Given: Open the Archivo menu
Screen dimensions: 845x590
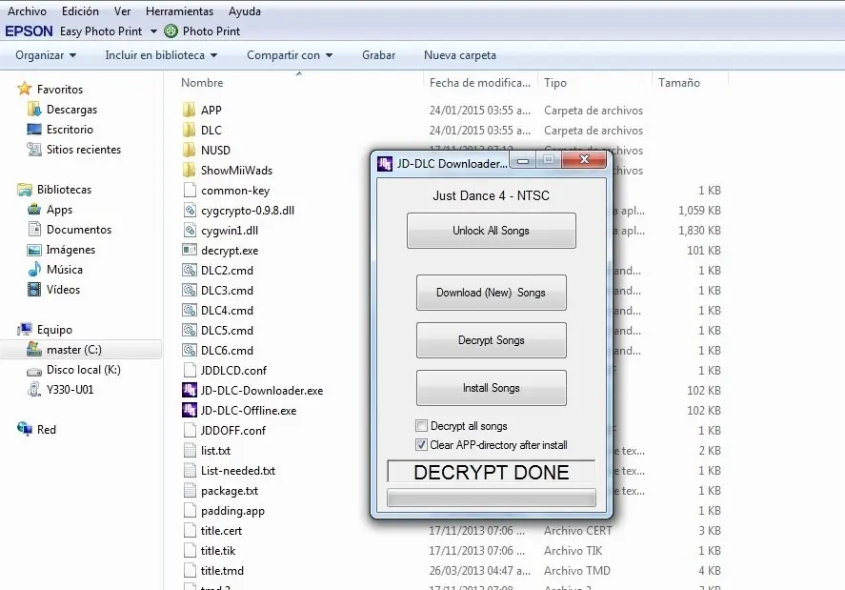Looking at the screenshot, I should click(x=27, y=10).
